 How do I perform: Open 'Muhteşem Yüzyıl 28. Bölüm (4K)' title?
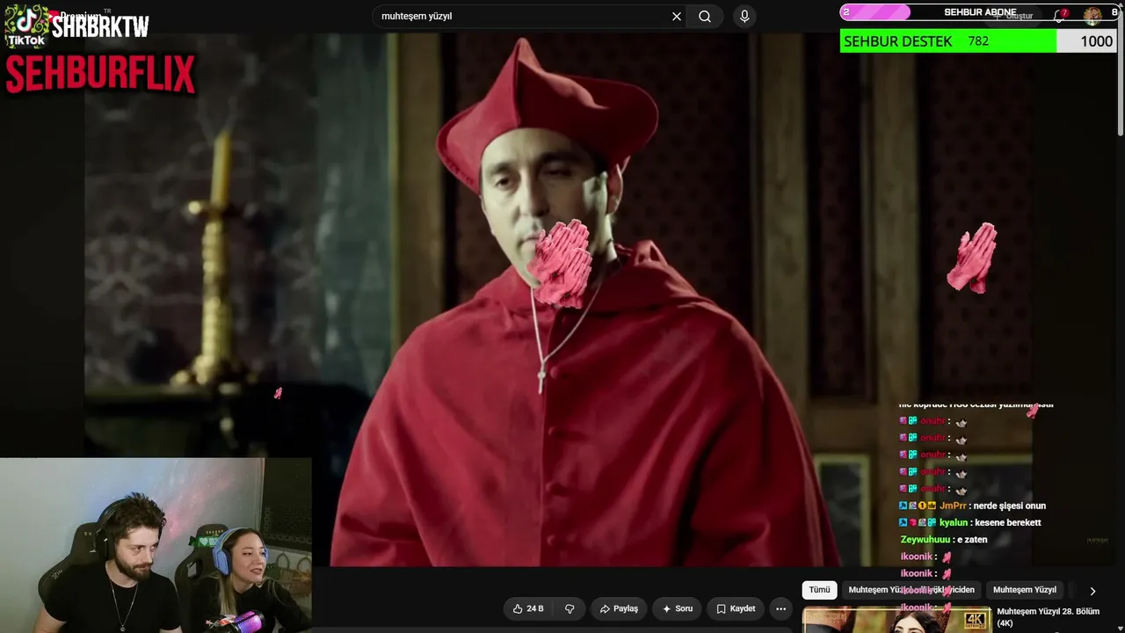(x=1048, y=617)
